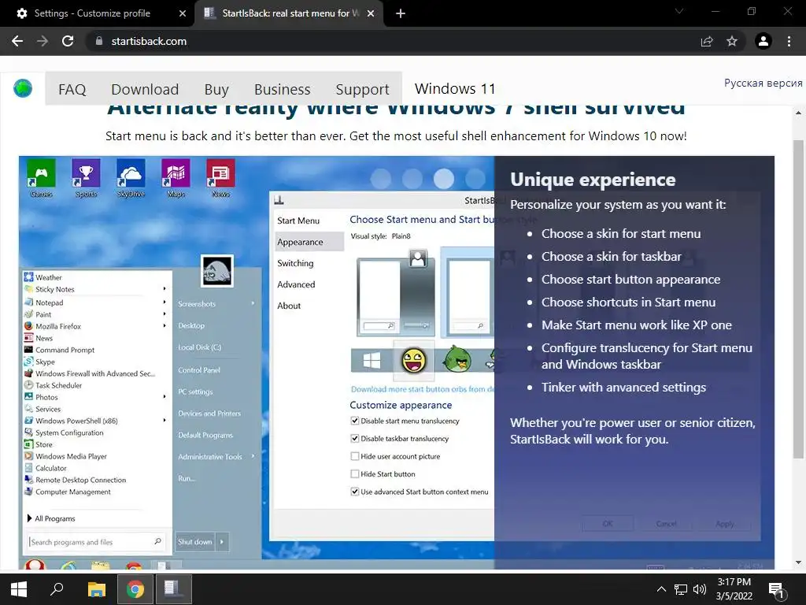The height and width of the screenshot is (605, 806).
Task: Open the Windows 11 menu item
Action: 455,88
